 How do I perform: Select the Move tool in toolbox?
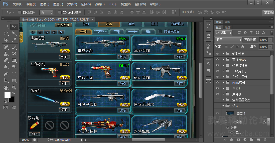tap(14, 27)
